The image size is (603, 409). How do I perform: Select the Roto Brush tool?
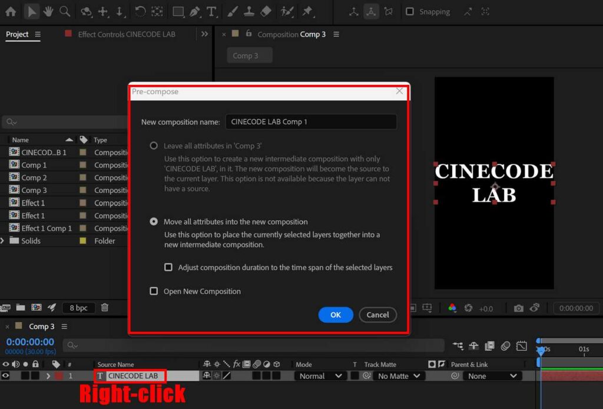coord(287,12)
